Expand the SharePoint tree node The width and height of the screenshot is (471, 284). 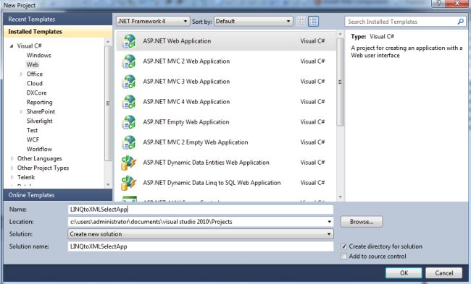21,112
